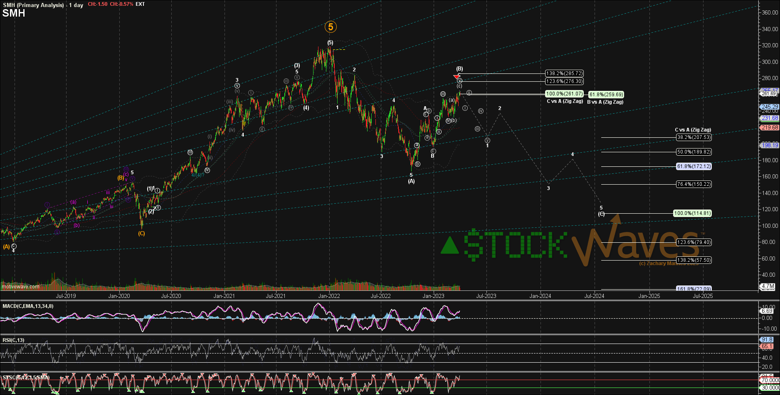This screenshot has width=780, height=395.
Task: Select the green 100.0%(261.07) Fibonacci label
Action: click(x=564, y=94)
